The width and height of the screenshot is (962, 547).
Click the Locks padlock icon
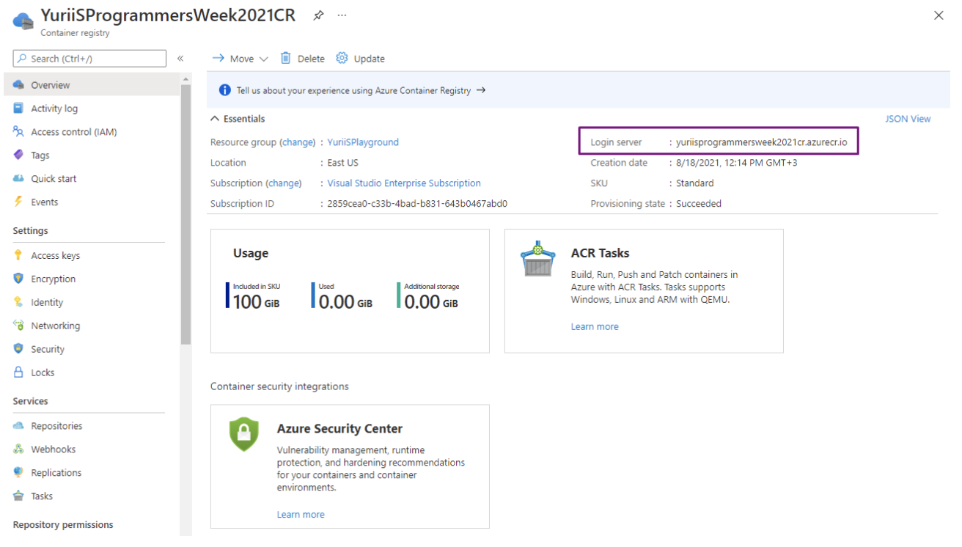click(18, 372)
